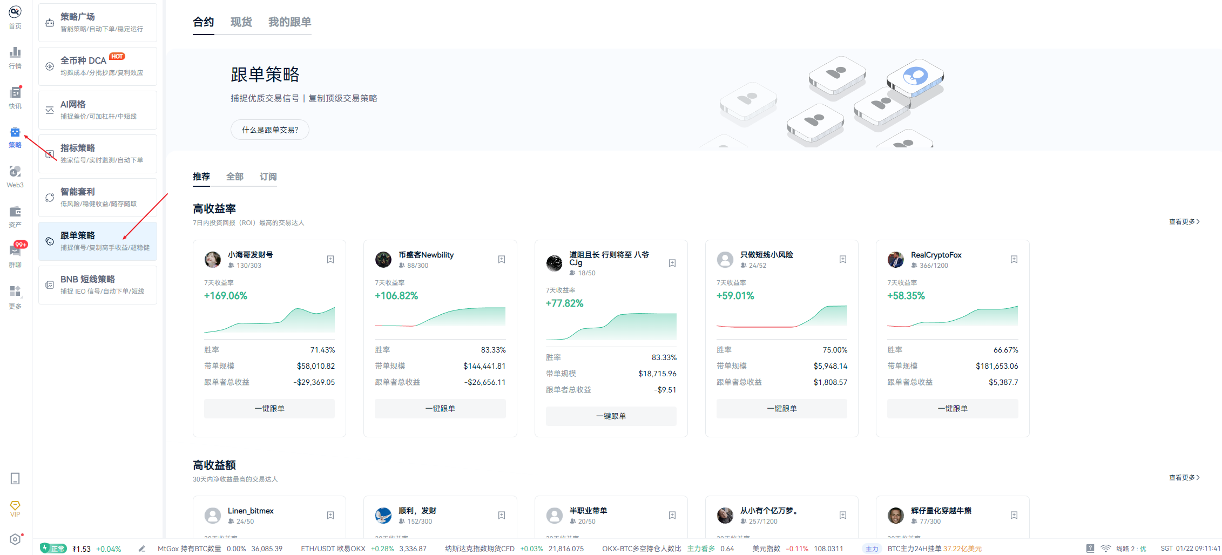The height and width of the screenshot is (555, 1222).
Task: Open the 行情 market icon in sidebar
Action: tap(15, 52)
